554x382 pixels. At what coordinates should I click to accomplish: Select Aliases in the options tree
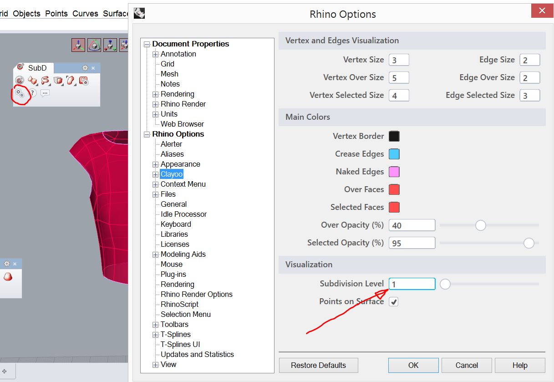coord(172,154)
